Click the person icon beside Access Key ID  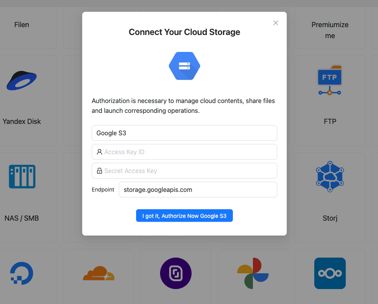100,152
